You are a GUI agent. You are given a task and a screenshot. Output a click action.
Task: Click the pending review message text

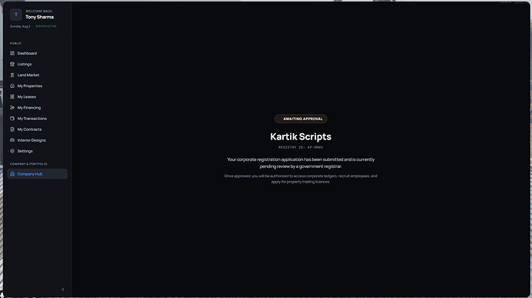(x=301, y=162)
